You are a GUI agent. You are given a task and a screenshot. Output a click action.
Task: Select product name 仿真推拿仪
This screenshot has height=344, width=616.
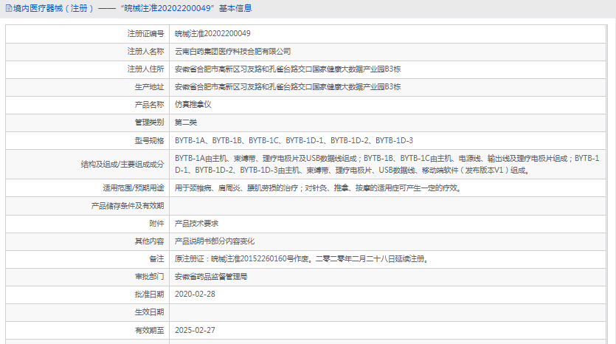click(193, 105)
